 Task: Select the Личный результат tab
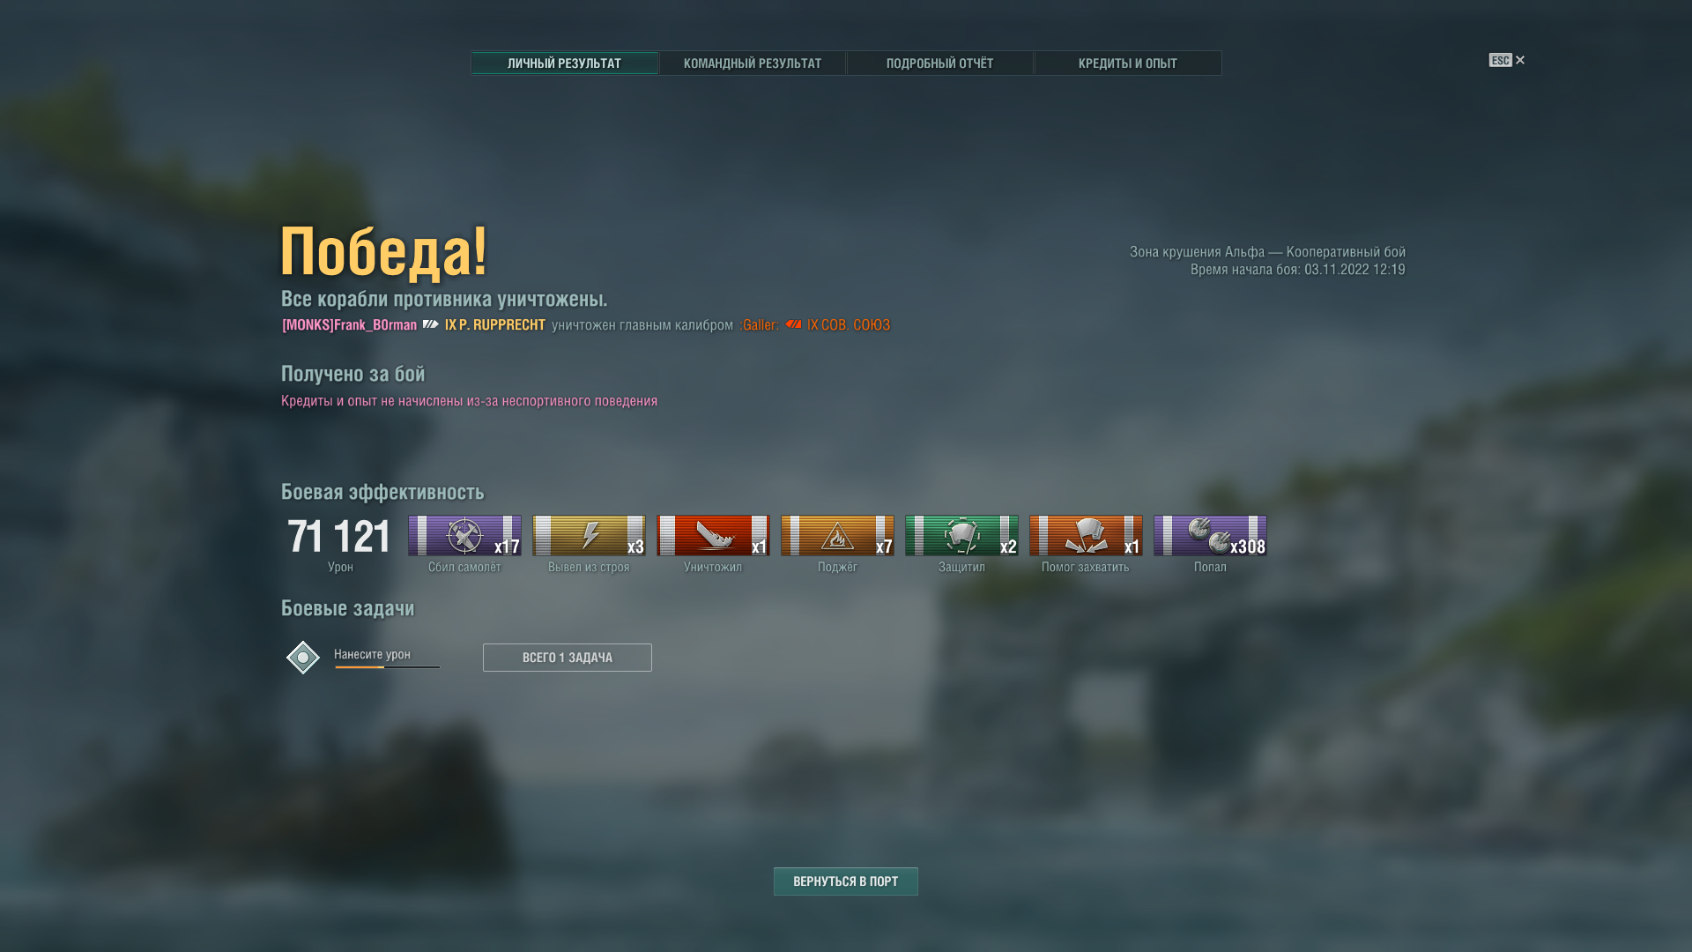pos(564,63)
